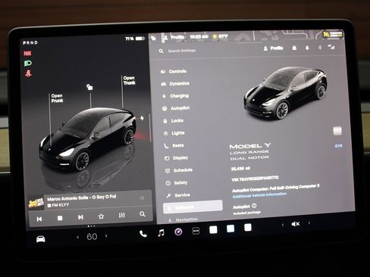Image resolution: width=370 pixels, height=277 pixels.
Task: Tap the notifications bell icon
Action: click(307, 48)
